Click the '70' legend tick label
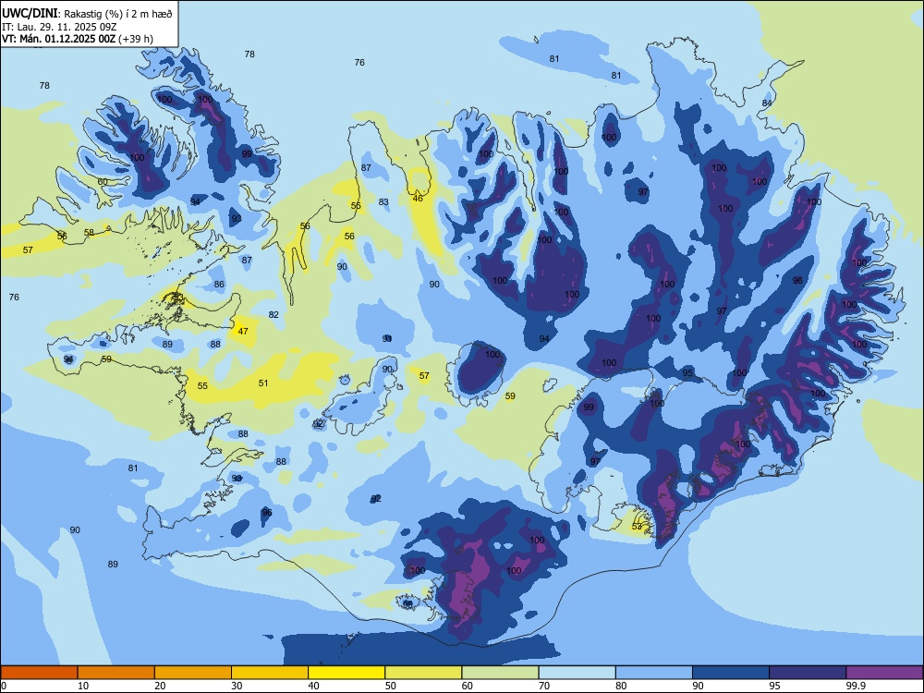924x693 pixels. [x=544, y=686]
